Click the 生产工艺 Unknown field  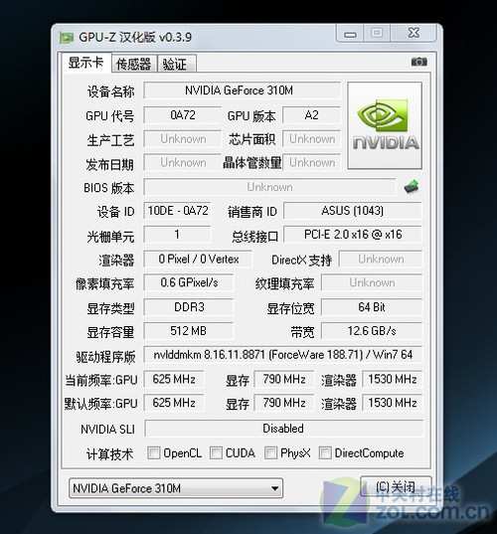click(x=183, y=139)
